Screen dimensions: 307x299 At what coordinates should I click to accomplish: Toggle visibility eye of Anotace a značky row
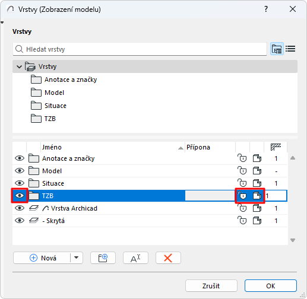tap(20, 158)
